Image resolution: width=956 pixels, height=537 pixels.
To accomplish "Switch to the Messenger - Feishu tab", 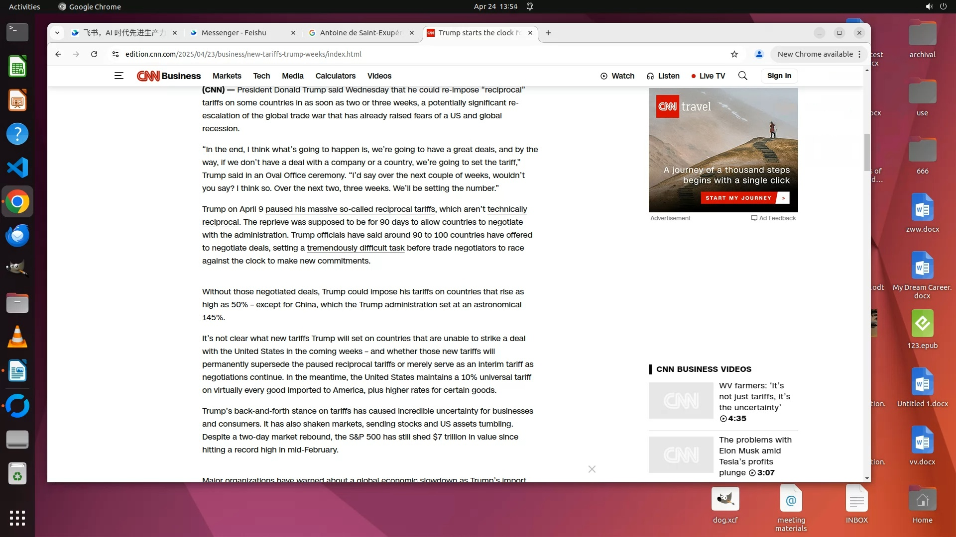I will tap(234, 33).
